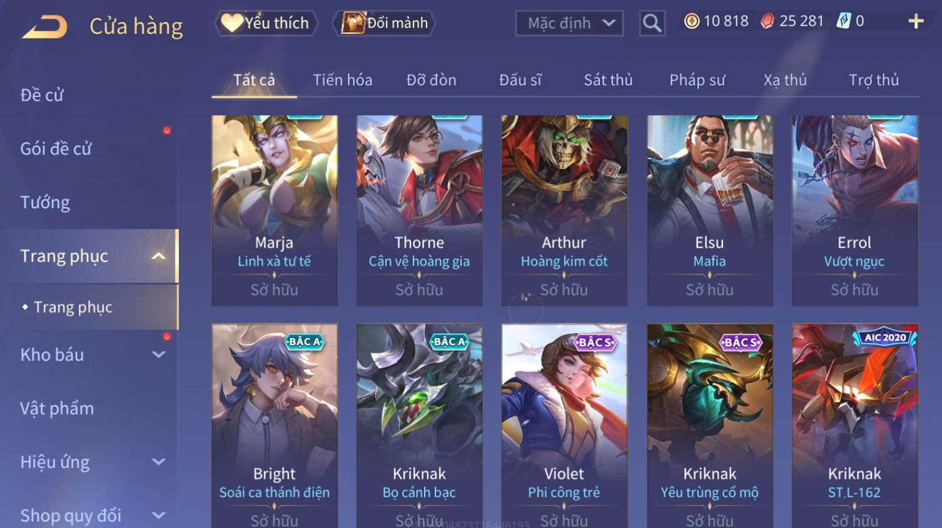Viewport: 942px width, 528px height.
Task: Open the Tướng sidebar menu
Action: (x=45, y=203)
